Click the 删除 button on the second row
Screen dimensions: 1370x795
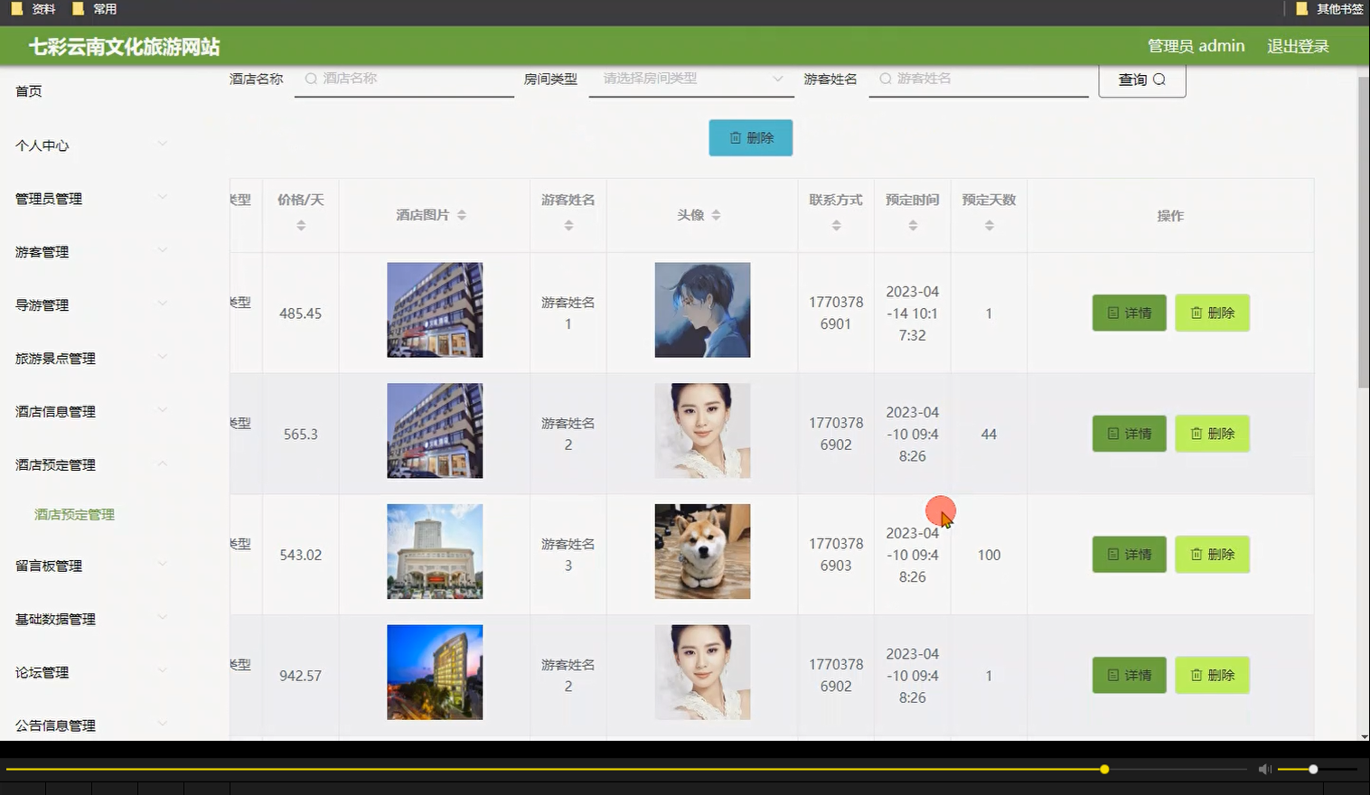1212,434
